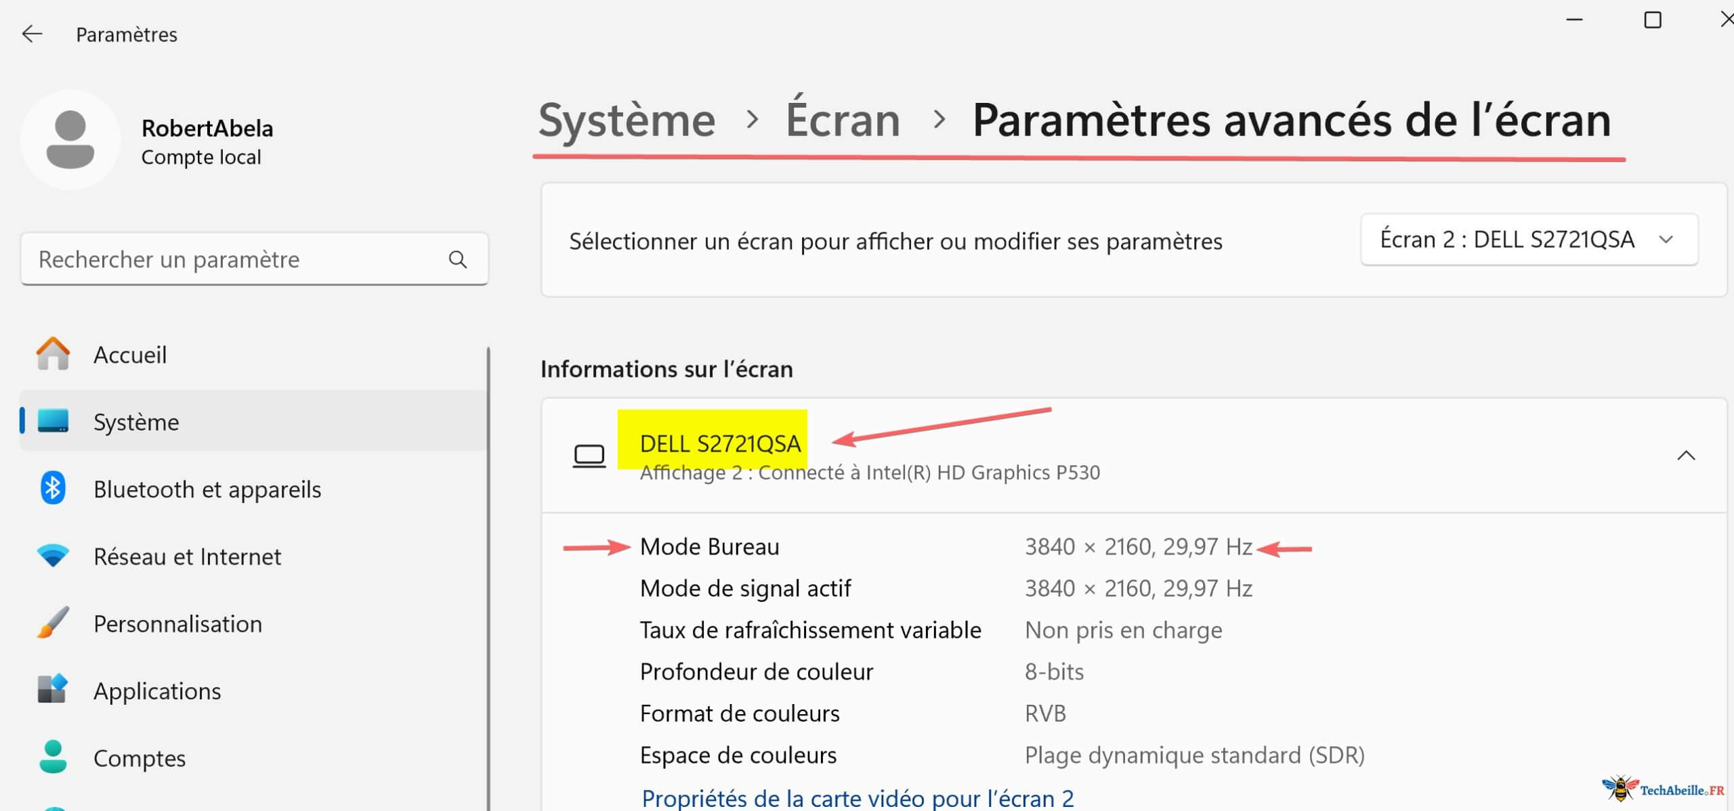1734x811 pixels.
Task: Click the display icon beside DELL S2721QSA
Action: [x=589, y=456]
